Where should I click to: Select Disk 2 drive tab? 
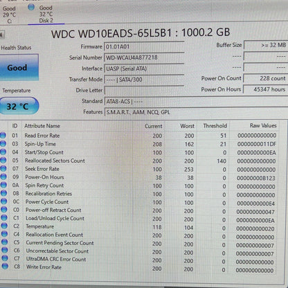tap(46, 15)
